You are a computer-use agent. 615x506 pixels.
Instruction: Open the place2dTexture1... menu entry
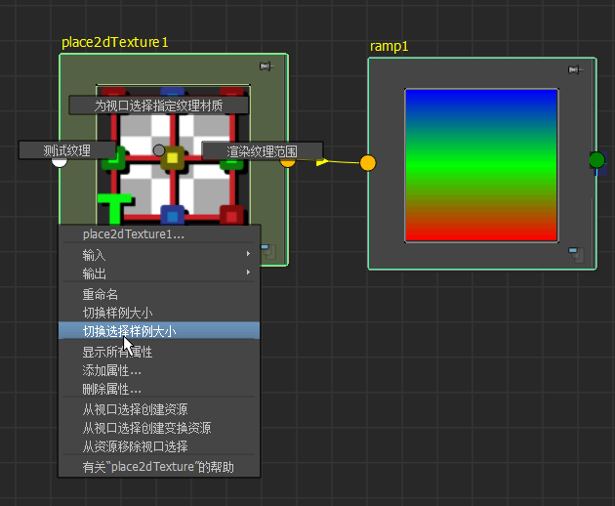(159, 234)
